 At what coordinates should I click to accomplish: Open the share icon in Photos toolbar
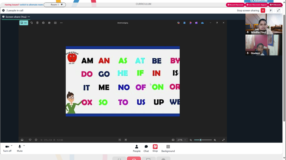[x=49, y=23]
